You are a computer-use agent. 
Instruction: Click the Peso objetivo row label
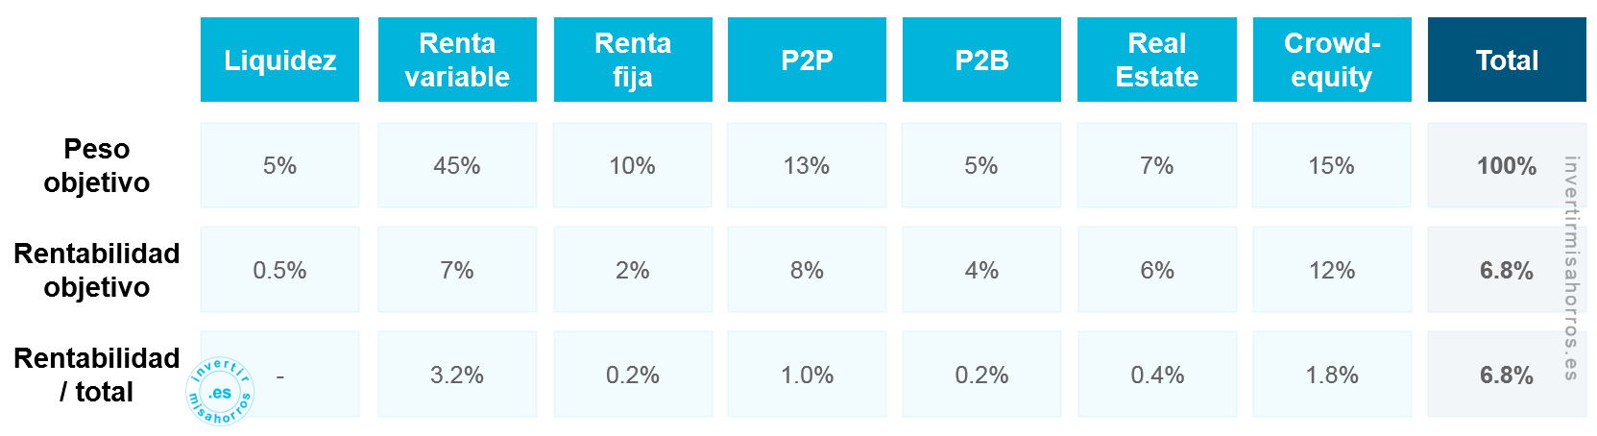(96, 165)
